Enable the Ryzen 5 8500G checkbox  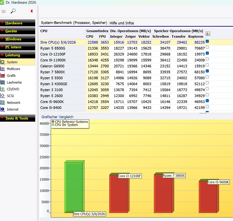pyautogui.click(x=207, y=47)
